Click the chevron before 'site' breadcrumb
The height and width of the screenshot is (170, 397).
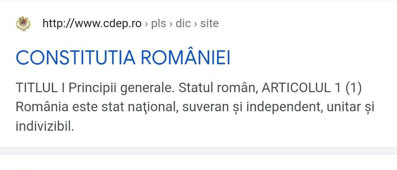tap(196, 23)
